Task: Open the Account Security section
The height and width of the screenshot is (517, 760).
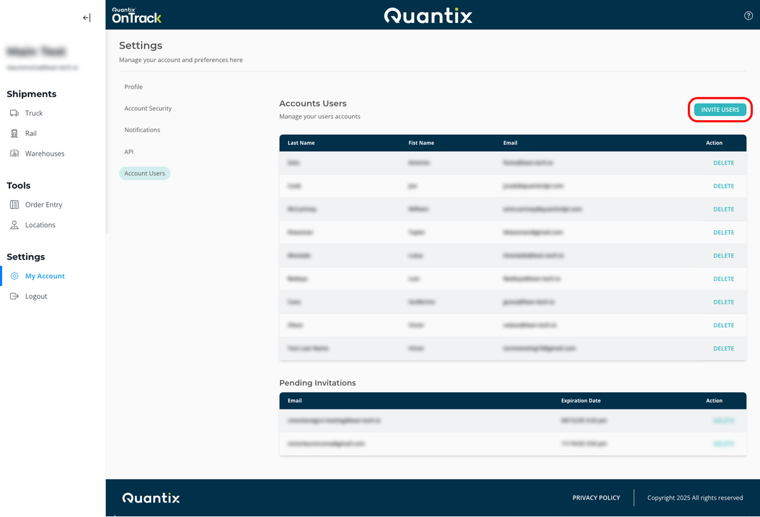Action: coord(148,108)
